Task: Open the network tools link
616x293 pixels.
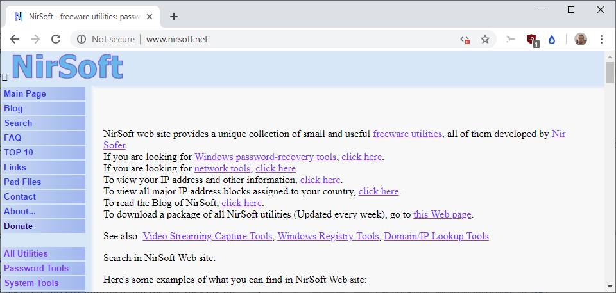Action: pos(222,168)
